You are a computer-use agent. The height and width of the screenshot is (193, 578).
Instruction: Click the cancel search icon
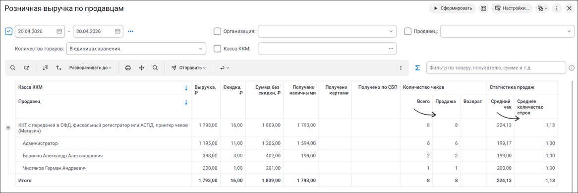(27, 68)
